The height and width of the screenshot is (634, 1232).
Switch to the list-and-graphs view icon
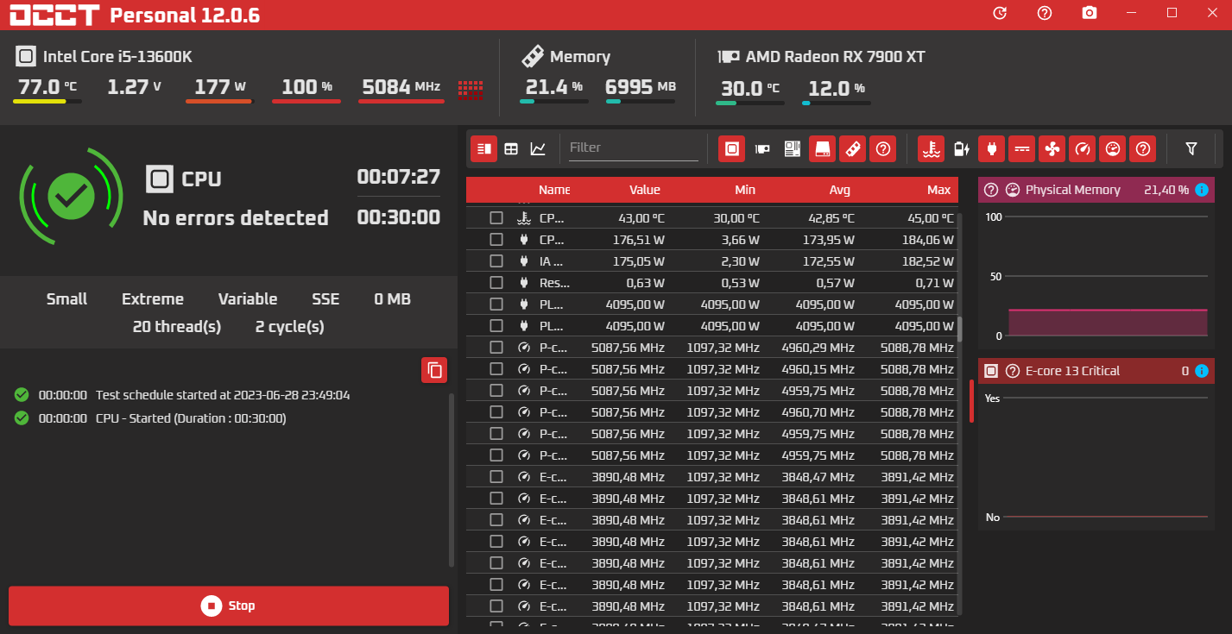483,148
